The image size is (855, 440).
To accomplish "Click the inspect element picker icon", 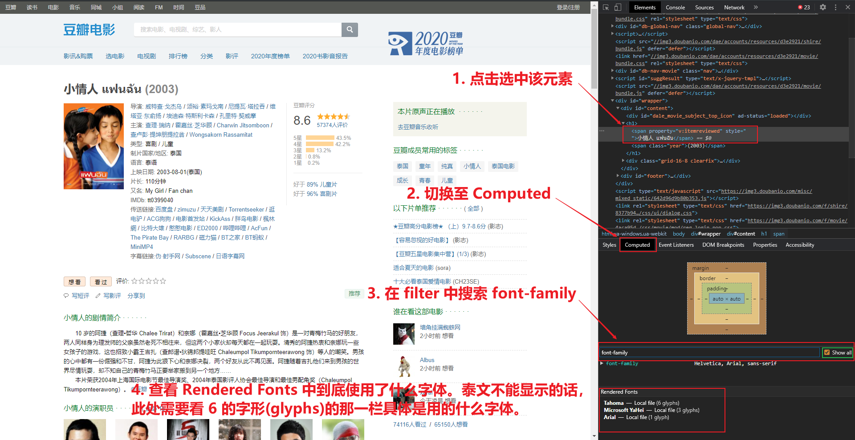I will (x=606, y=7).
